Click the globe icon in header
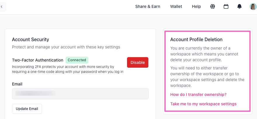 pos(213,6)
